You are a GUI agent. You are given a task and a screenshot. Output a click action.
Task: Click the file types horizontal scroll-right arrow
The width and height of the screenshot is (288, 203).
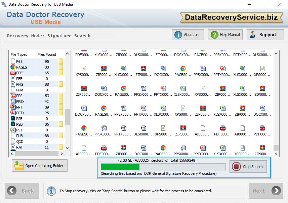(62, 154)
